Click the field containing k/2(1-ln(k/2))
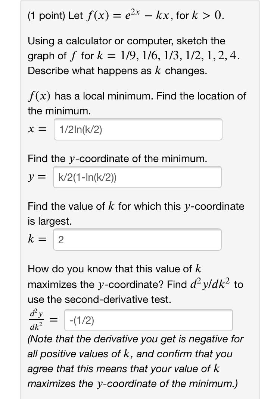The image size is (280, 399). tap(138, 177)
